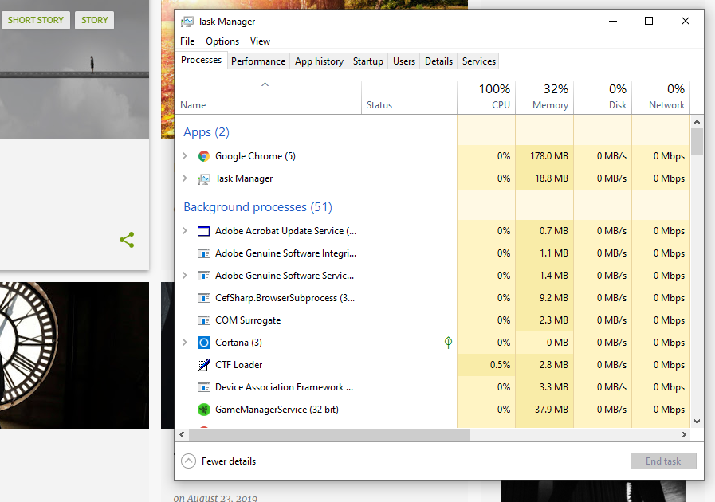The image size is (715, 502).
Task: Click the 3.3 MB memory value
Action: coord(553,387)
